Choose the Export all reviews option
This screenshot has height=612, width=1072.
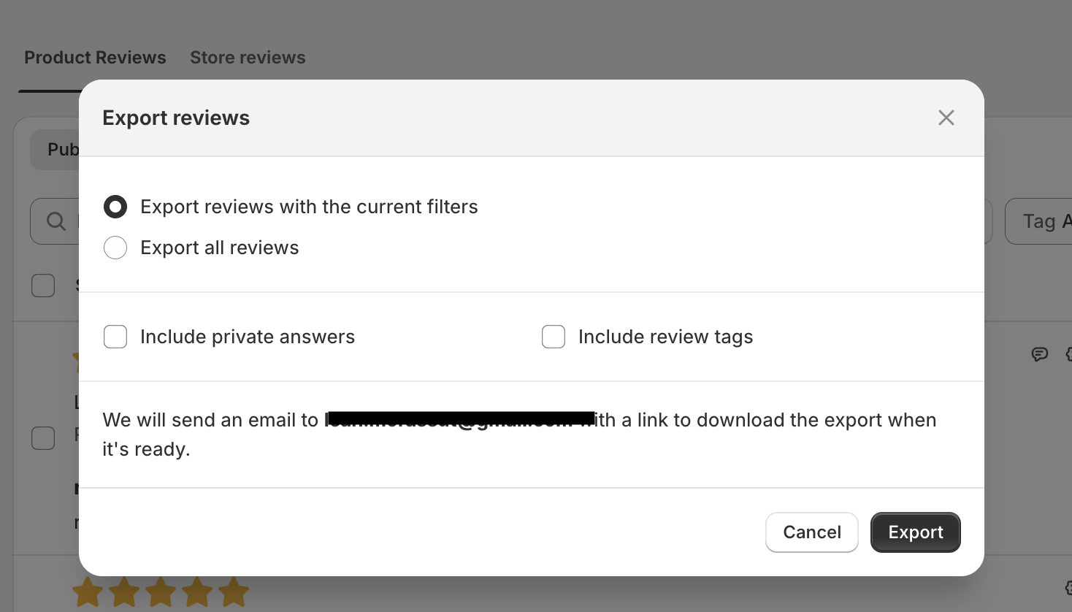pos(115,248)
